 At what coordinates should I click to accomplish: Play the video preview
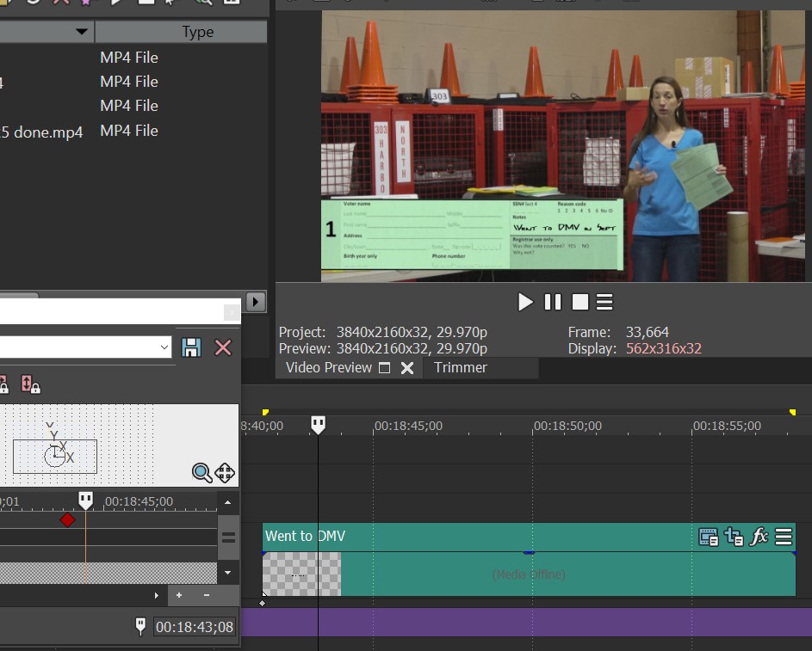[525, 302]
